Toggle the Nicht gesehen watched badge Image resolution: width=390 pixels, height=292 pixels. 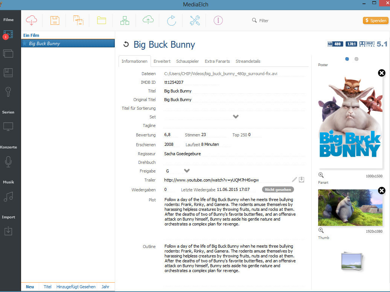coord(278,190)
